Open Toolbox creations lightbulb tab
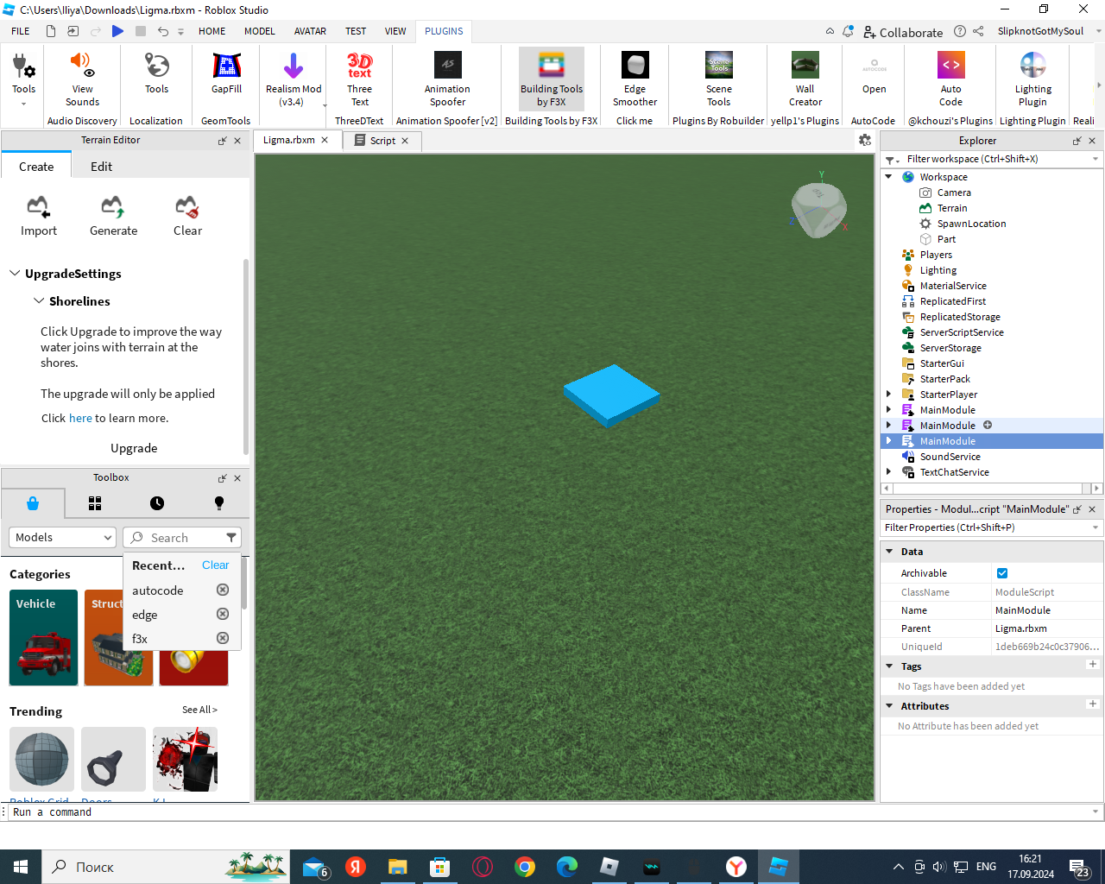This screenshot has height=884, width=1105. [218, 503]
